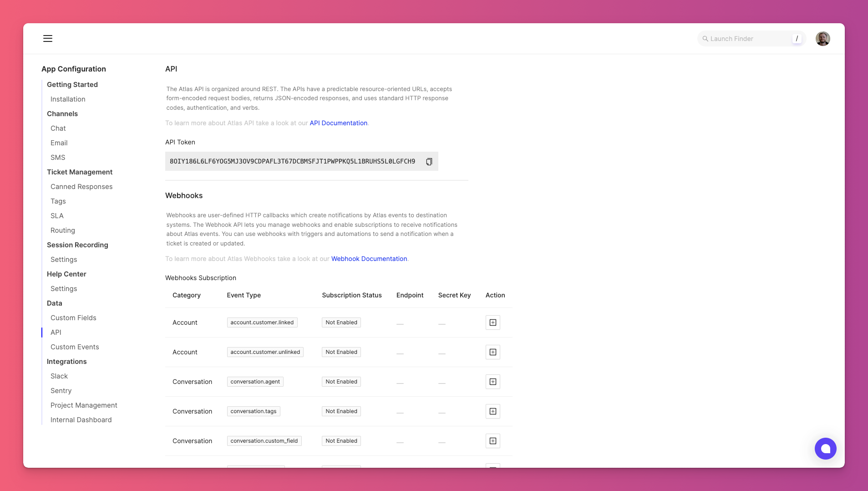Click the Action column header
Viewport: 868px width, 491px height.
coord(495,295)
